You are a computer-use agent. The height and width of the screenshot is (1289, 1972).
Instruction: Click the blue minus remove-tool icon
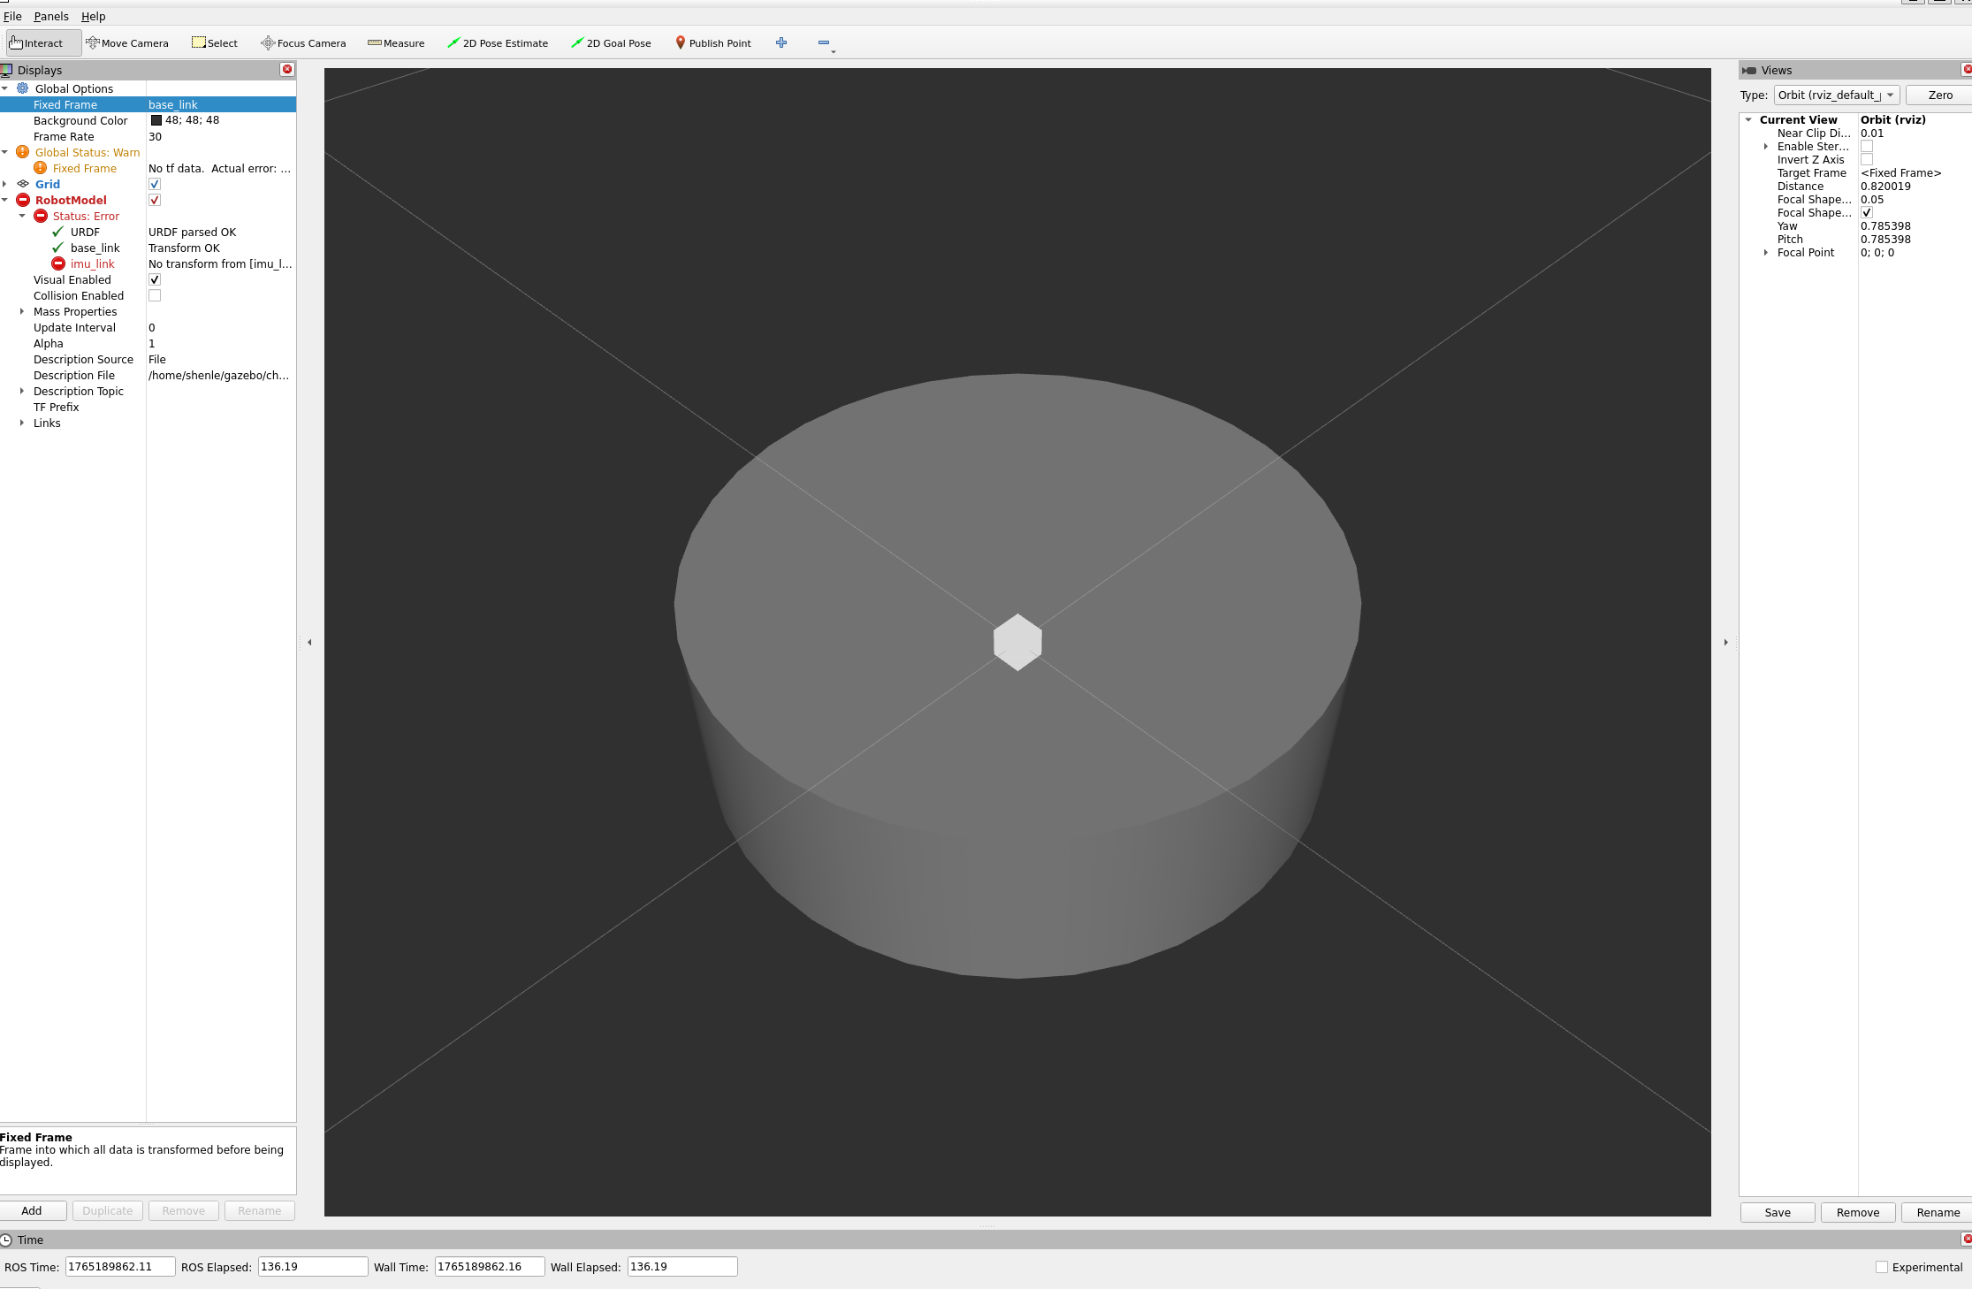click(824, 42)
